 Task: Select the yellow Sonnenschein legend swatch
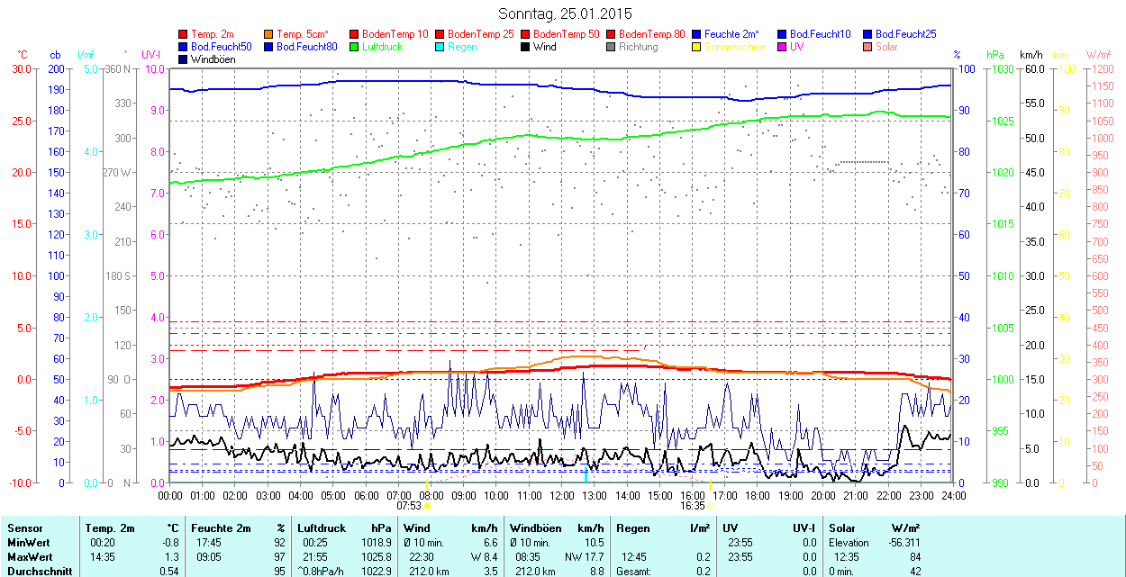697,47
